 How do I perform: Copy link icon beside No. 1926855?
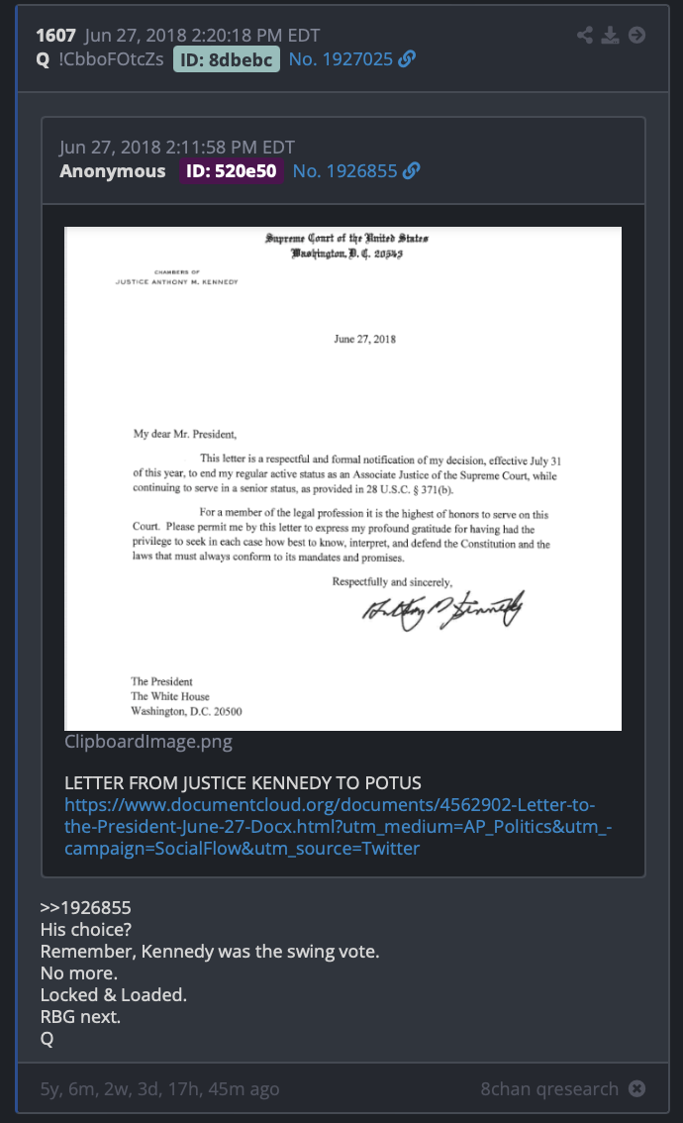click(x=412, y=170)
